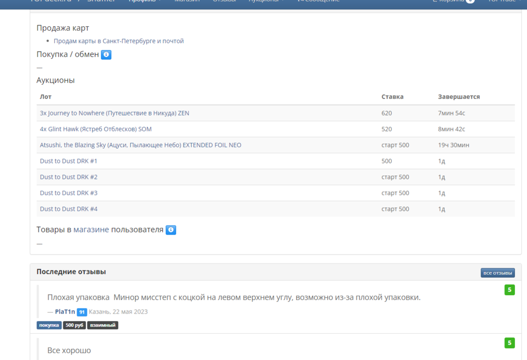527x360 pixels.
Task: Follow the магазине link in the shop heading
Action: (x=91, y=230)
